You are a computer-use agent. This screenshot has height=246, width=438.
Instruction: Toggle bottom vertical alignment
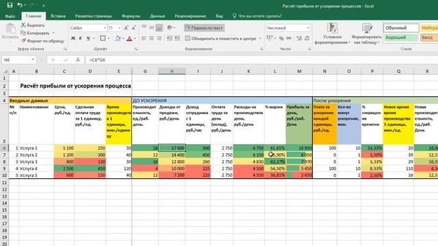159,27
